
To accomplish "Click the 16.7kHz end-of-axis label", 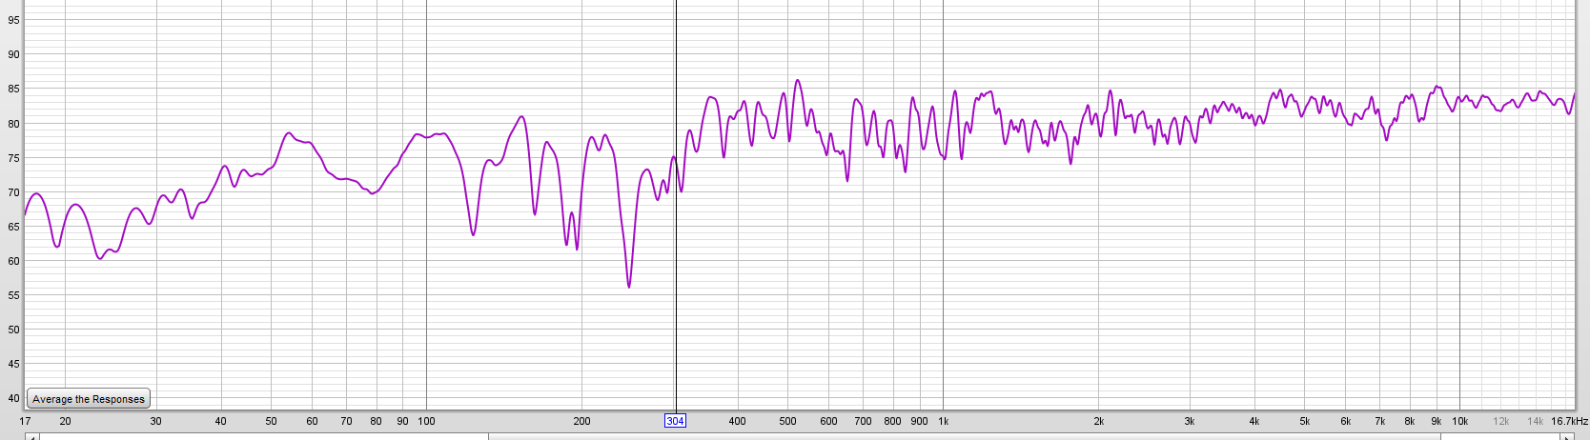I will pyautogui.click(x=1569, y=421).
